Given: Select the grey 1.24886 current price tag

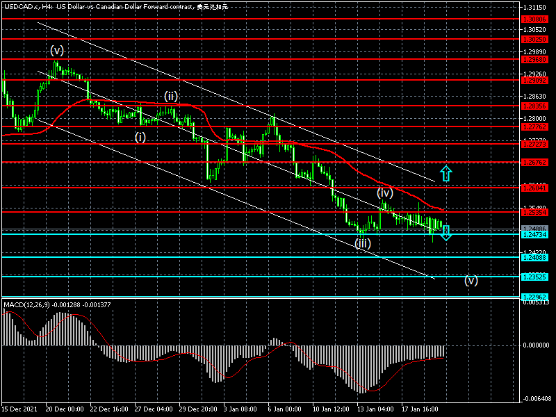Looking at the screenshot, I should [534, 228].
